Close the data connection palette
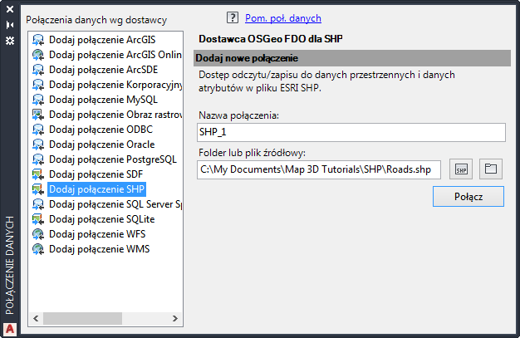Image resolution: width=520 pixels, height=338 pixels. tap(10, 9)
